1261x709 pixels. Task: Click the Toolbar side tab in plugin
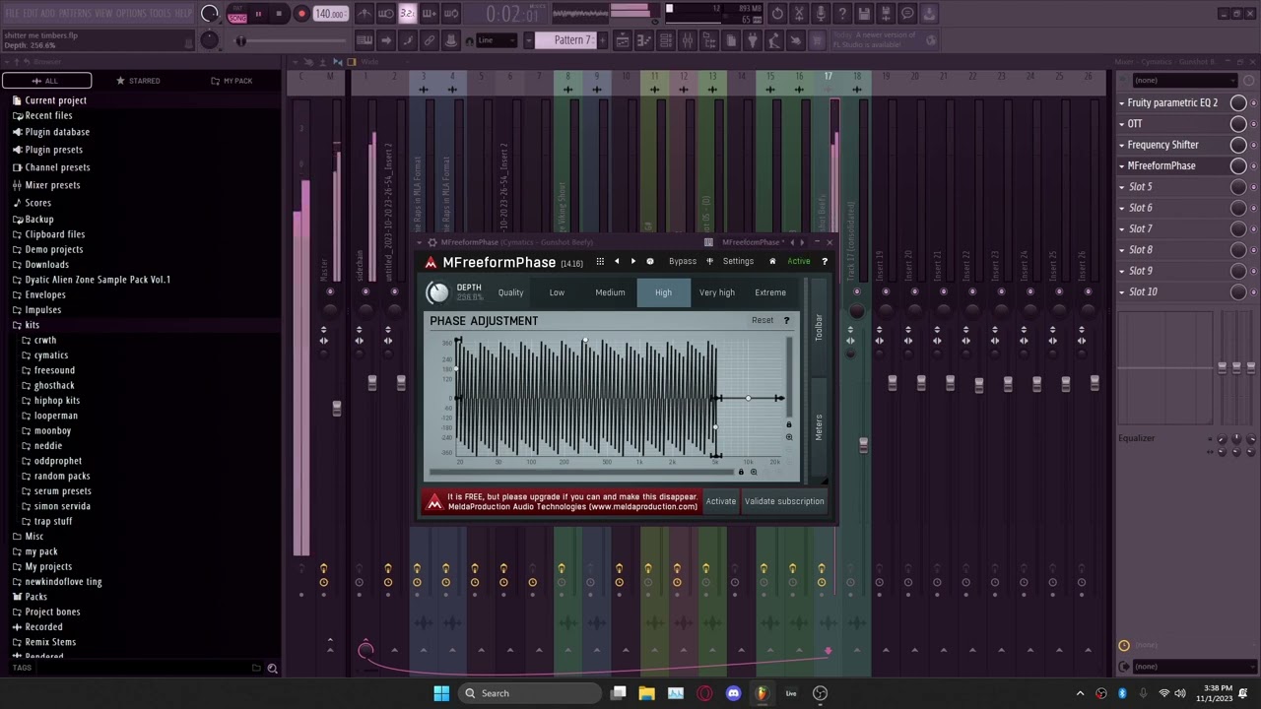[819, 328]
